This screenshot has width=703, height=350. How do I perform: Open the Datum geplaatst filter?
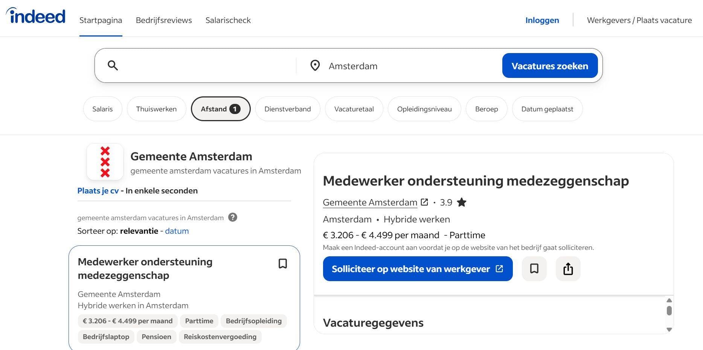pos(547,109)
